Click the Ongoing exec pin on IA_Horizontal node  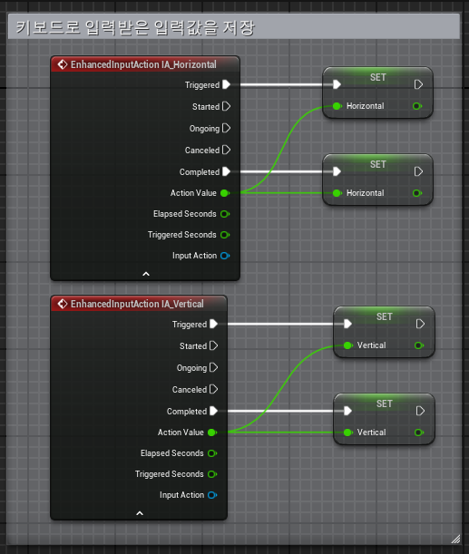click(227, 128)
